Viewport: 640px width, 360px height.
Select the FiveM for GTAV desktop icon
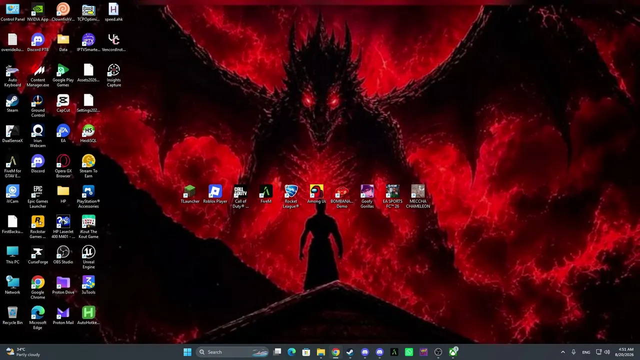12,167
